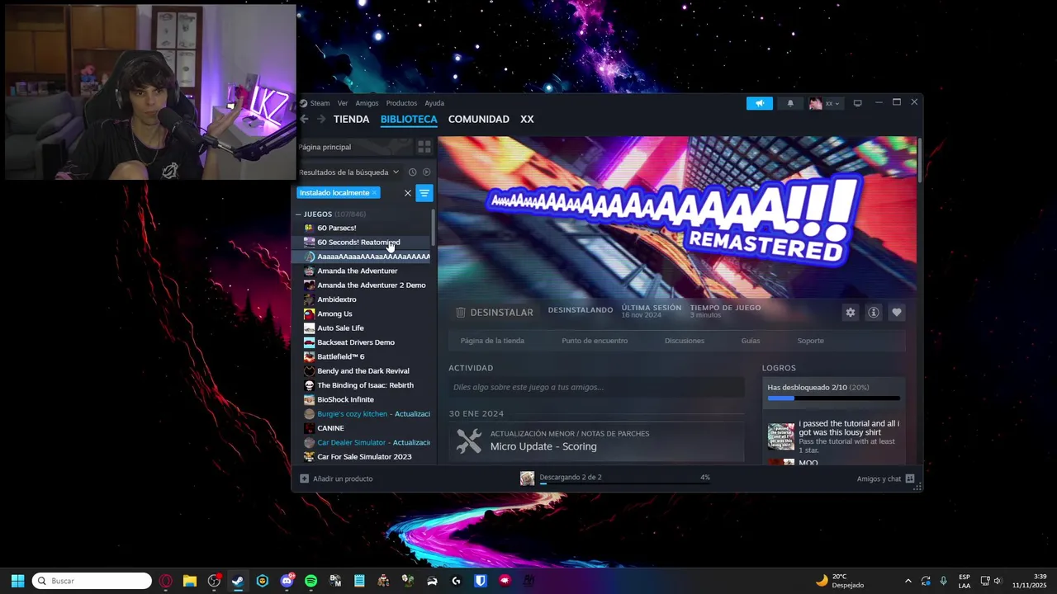Open the Micro Update patch notes wrench icon

(x=468, y=441)
